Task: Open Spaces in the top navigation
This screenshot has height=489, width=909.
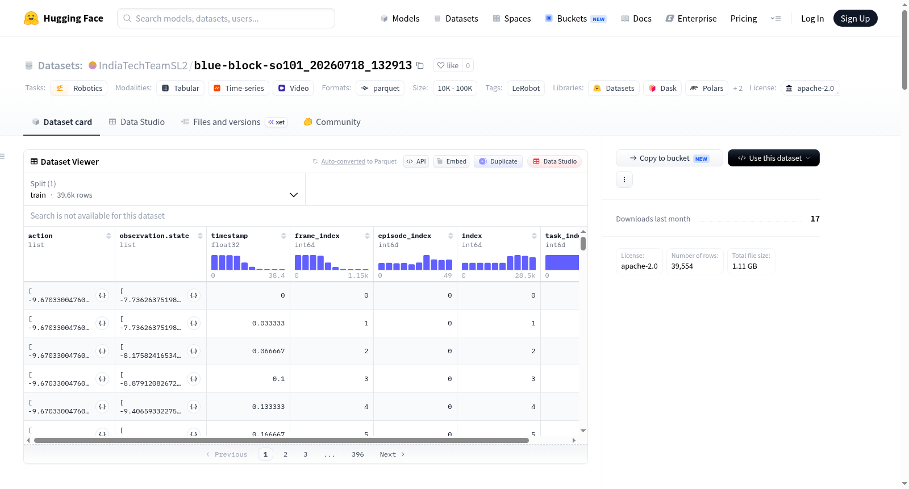Action: (x=512, y=19)
